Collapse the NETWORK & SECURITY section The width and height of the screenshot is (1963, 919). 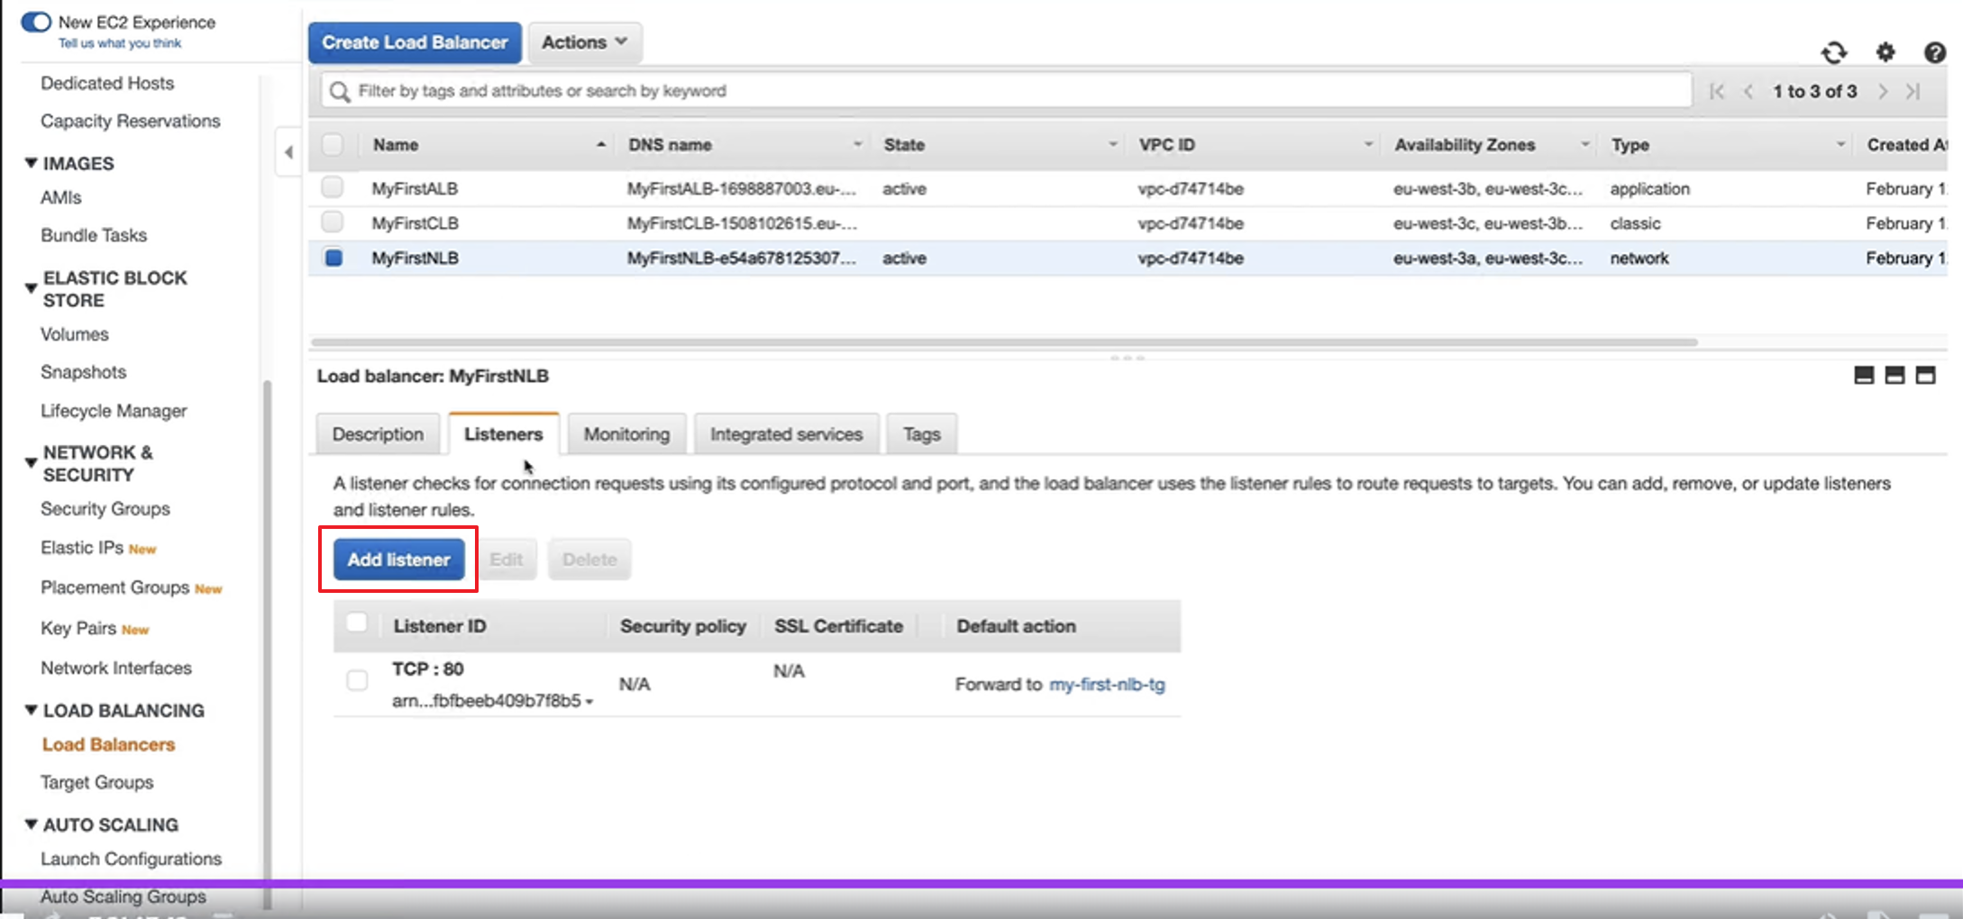(x=31, y=463)
